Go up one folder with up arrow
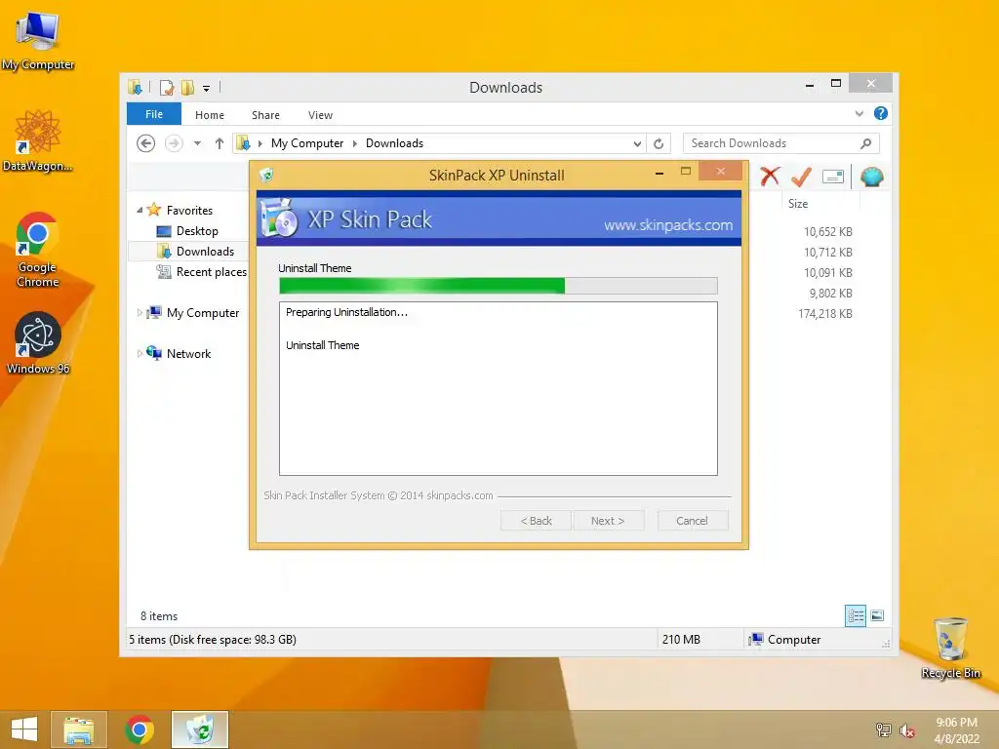Screen dimensions: 999x749 [220, 143]
